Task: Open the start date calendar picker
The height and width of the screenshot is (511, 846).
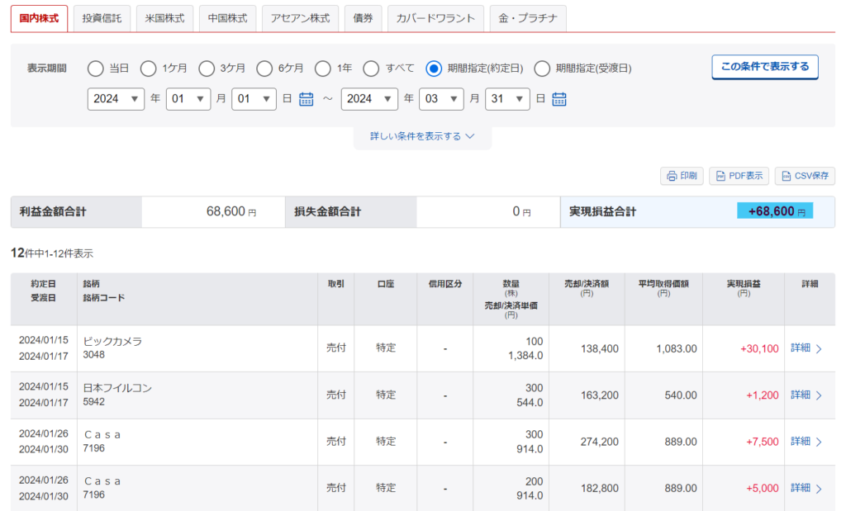Action: tap(306, 99)
